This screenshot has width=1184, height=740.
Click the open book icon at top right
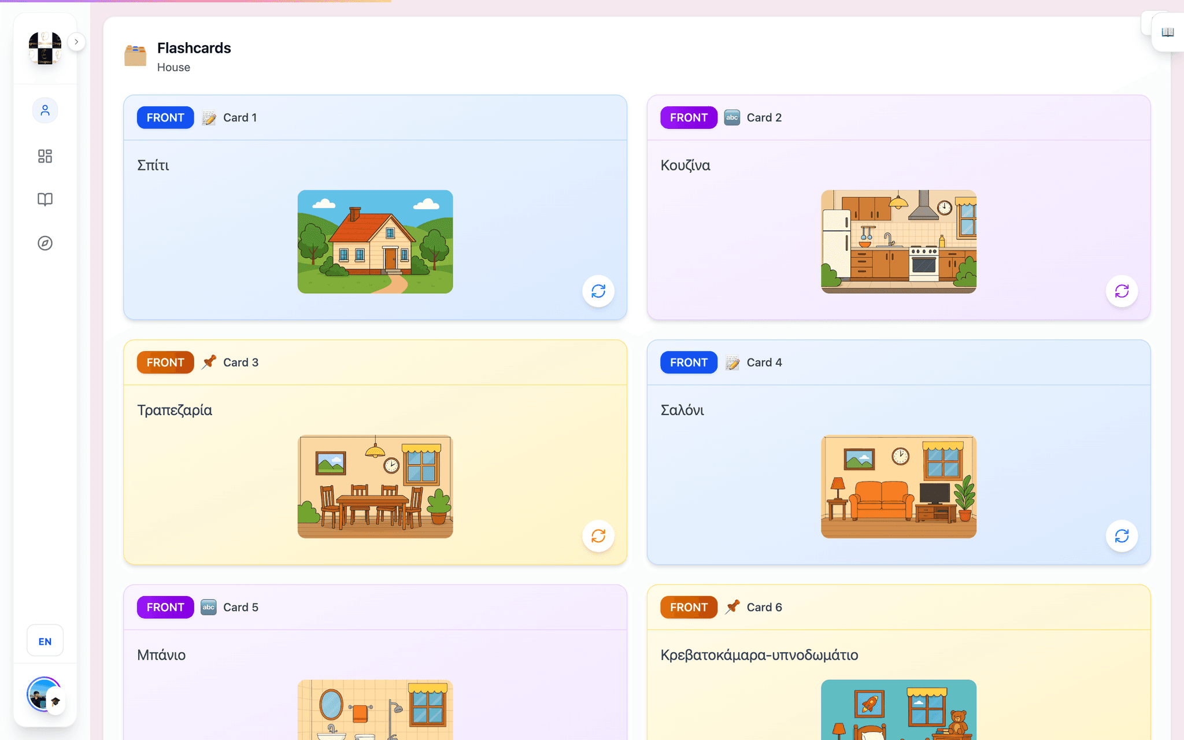click(1167, 32)
